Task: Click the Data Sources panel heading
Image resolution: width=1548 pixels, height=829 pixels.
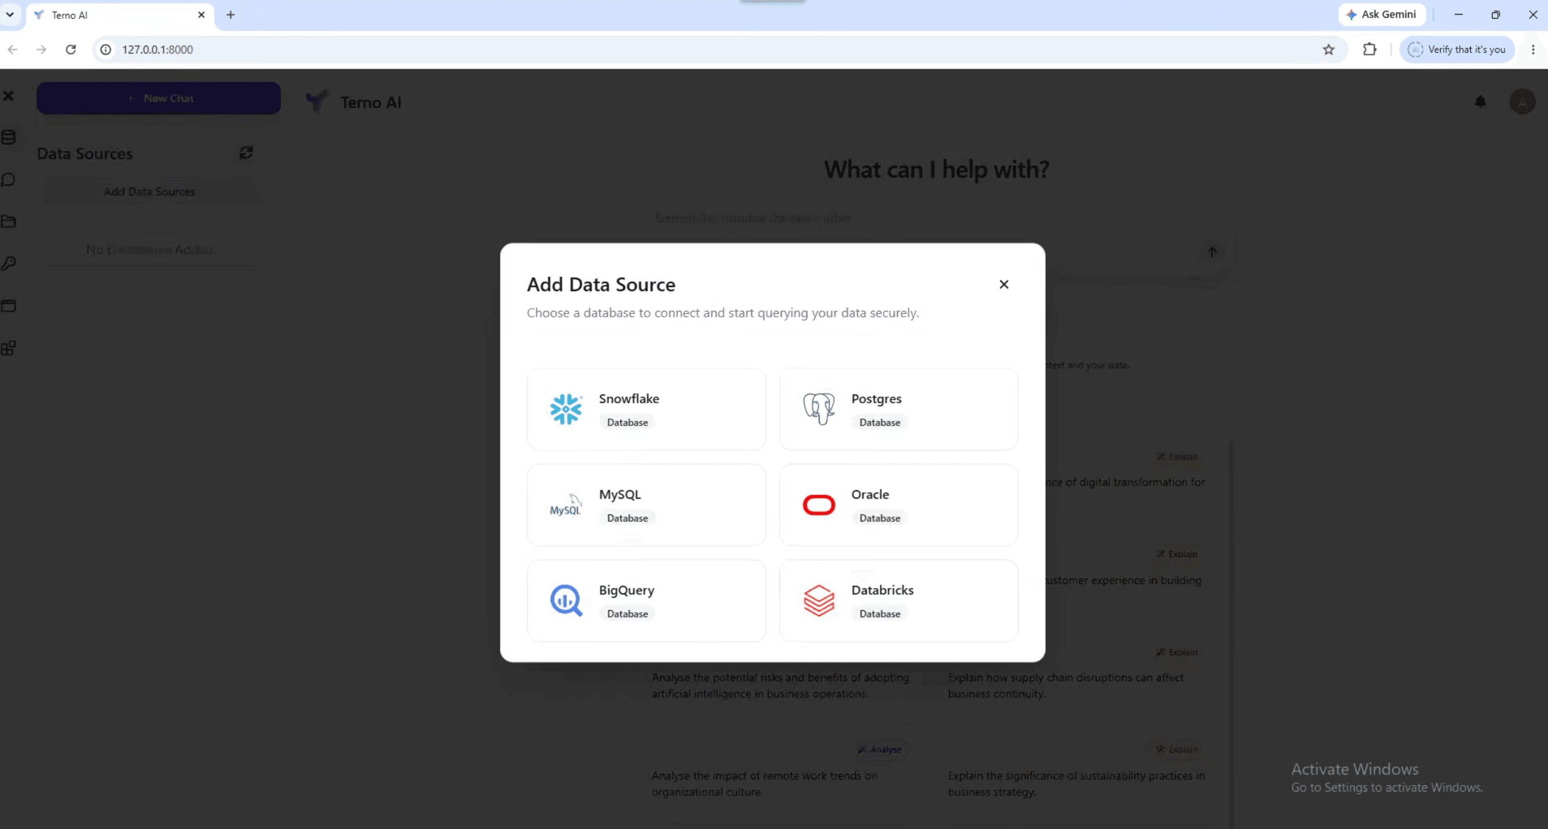Action: (x=85, y=153)
